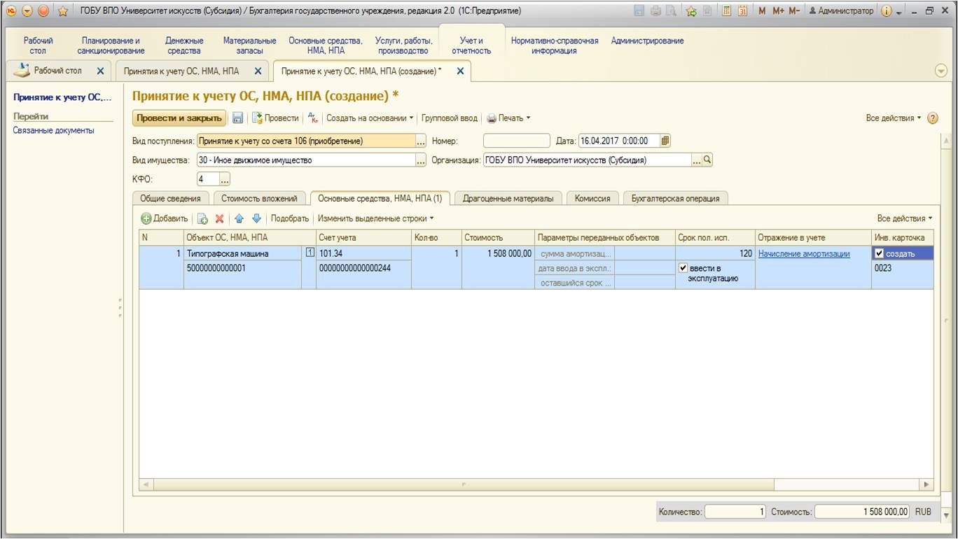Click the save document floppy disk icon

coord(238,118)
